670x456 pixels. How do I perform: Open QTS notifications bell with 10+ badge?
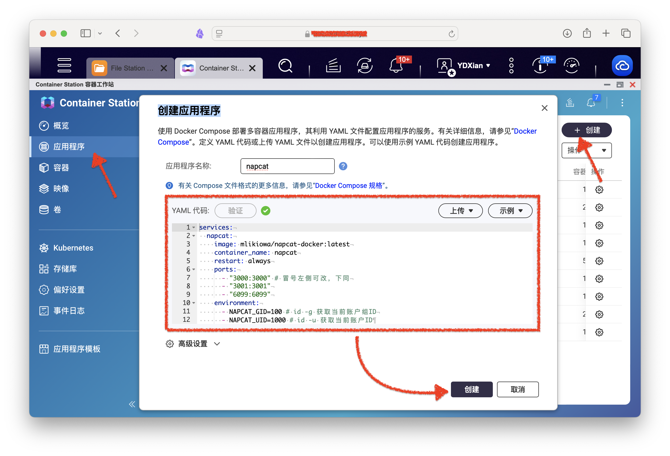(x=397, y=66)
